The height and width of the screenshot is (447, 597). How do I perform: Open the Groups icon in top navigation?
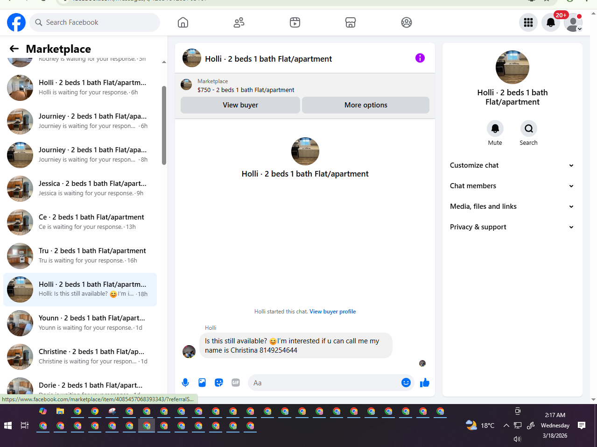[x=407, y=22]
